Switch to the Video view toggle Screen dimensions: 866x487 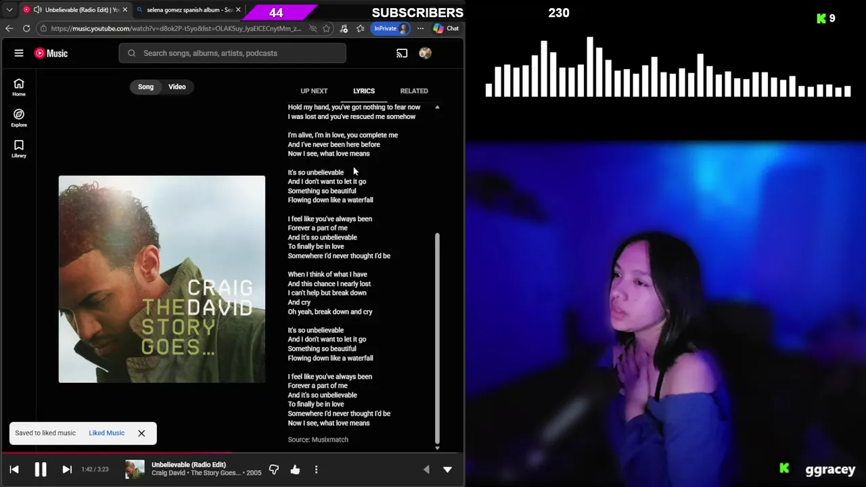click(x=177, y=87)
